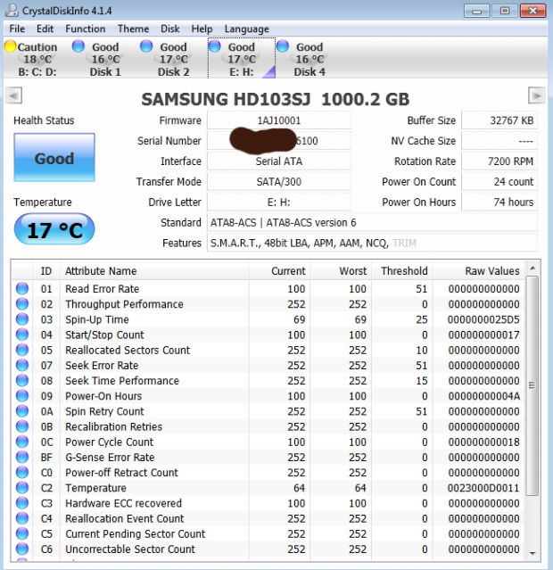This screenshot has width=553, height=570.
Task: Click the attribute list scroll up arrow
Action: tap(532, 268)
